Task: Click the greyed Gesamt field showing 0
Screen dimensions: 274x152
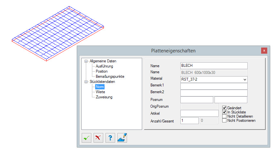Action: 209,121
